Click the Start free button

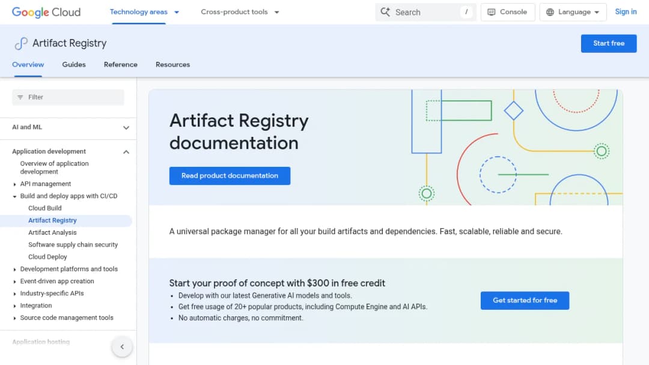pyautogui.click(x=608, y=43)
